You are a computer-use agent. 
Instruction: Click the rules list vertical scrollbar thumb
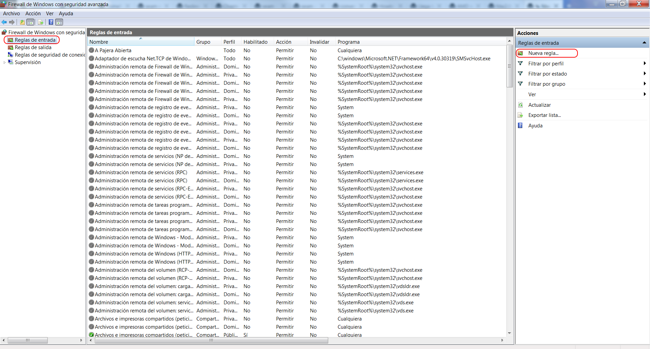point(509,66)
